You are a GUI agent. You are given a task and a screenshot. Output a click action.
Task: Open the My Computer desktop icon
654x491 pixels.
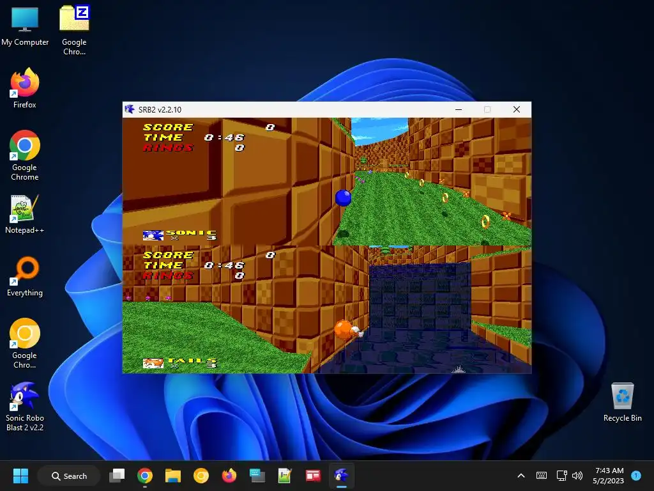pos(25,26)
